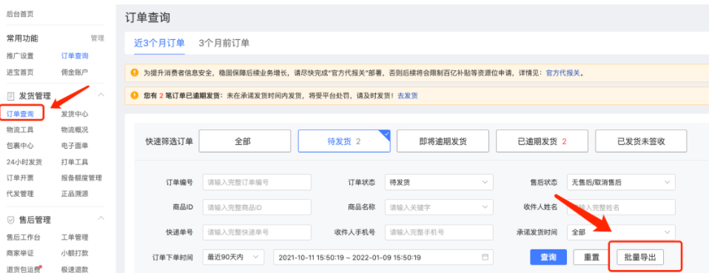Switch to the 近3个月订单 tab
This screenshot has height=273, width=709.
[160, 43]
